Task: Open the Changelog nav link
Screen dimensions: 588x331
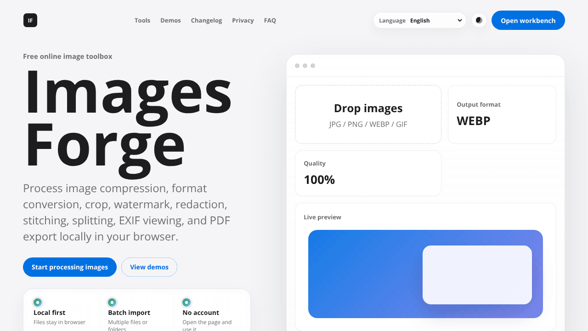Action: [206, 20]
